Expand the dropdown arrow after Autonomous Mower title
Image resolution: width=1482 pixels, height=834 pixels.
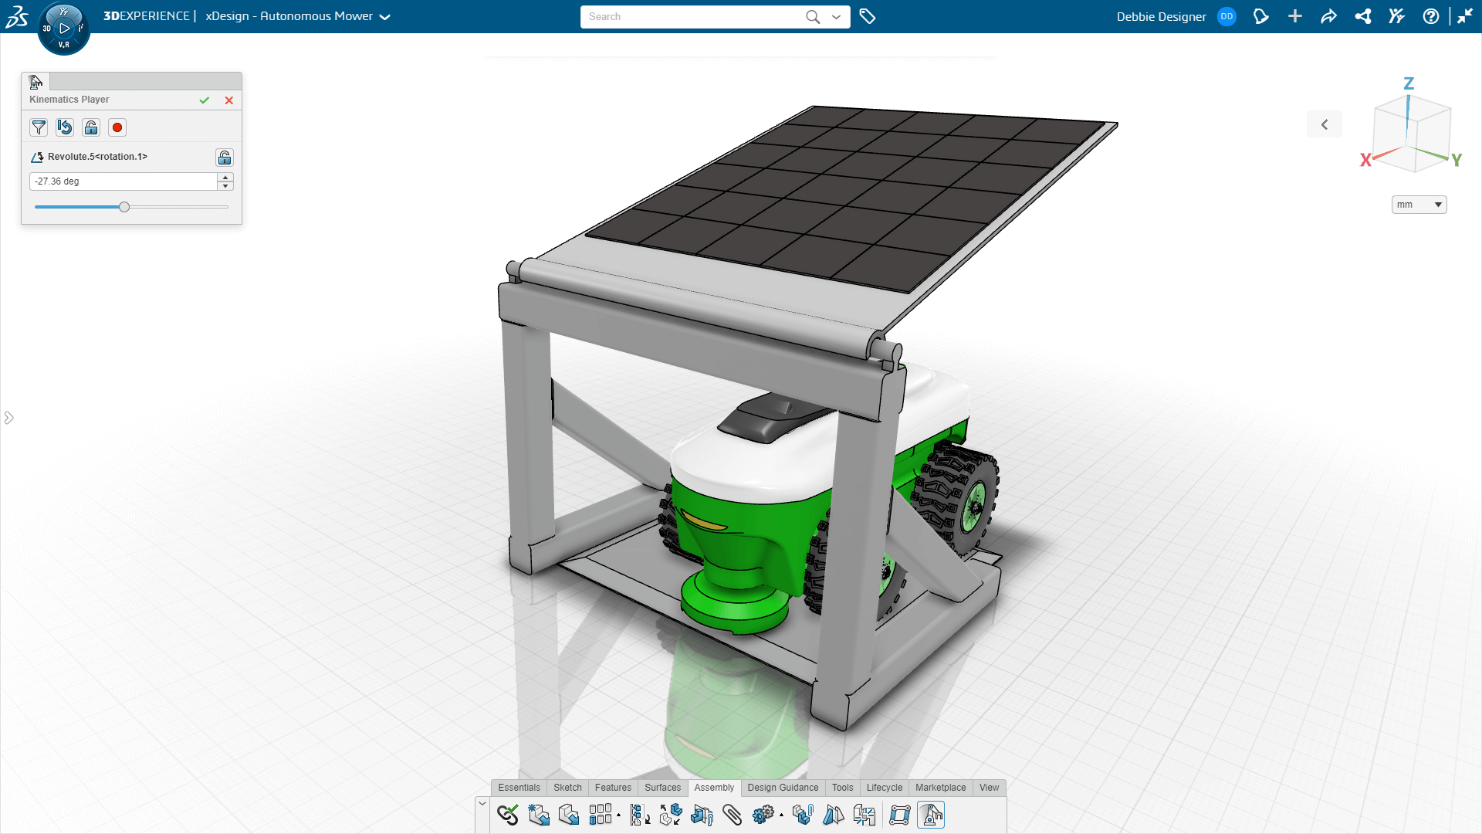pyautogui.click(x=385, y=17)
